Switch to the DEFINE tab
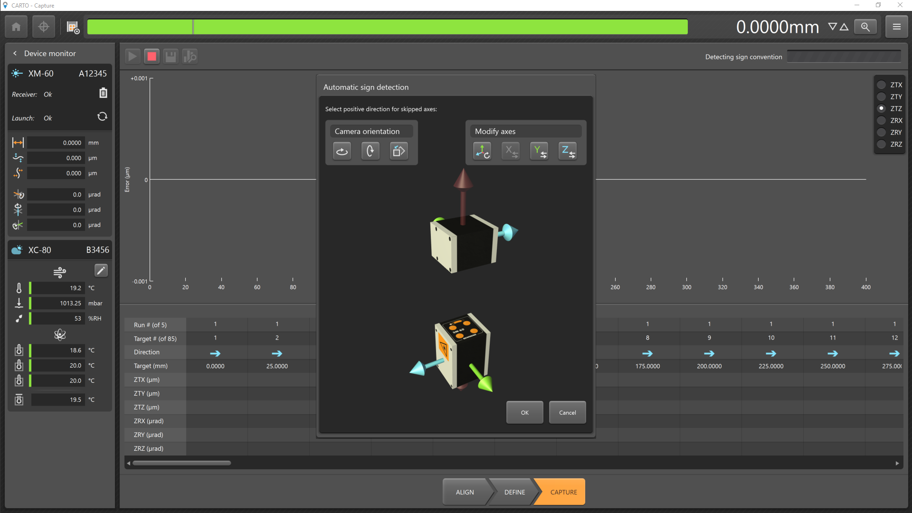Viewport: 912px width, 513px height. click(514, 492)
